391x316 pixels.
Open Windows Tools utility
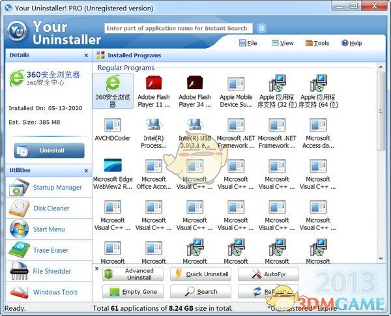[49, 292]
